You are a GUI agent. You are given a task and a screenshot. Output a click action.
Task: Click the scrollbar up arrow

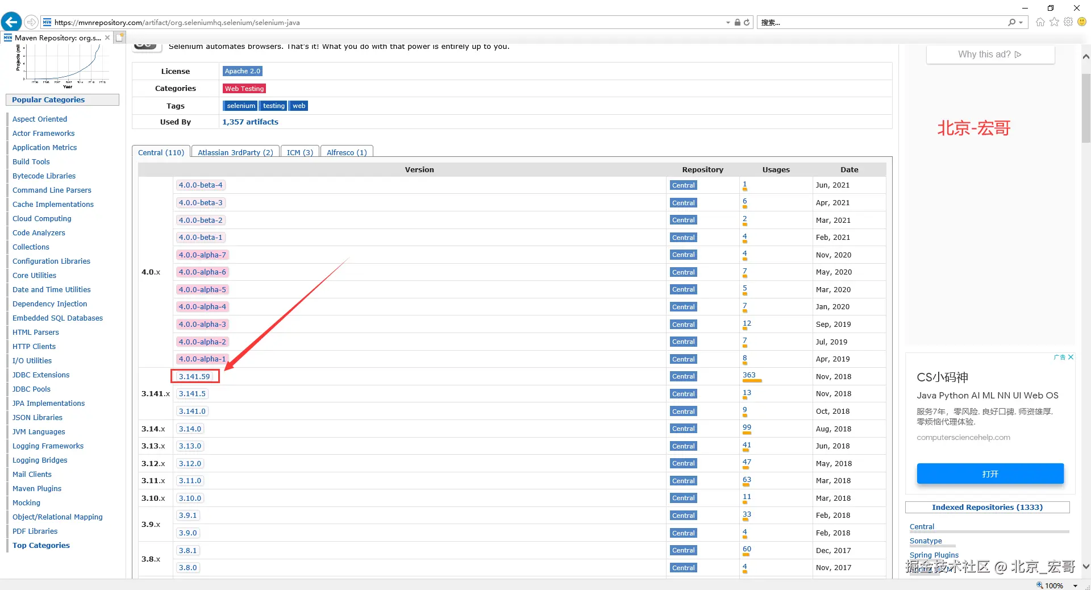point(1086,56)
